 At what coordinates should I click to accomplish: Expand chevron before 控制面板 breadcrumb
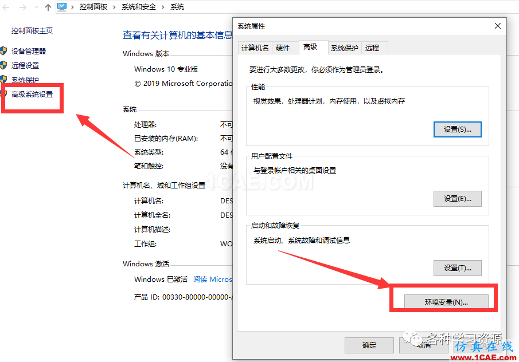72,7
